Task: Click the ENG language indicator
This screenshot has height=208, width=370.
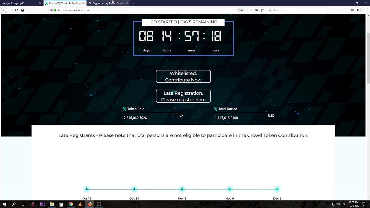Action: click(344, 204)
